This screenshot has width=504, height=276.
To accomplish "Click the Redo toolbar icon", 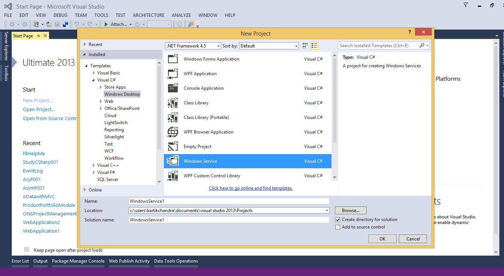I will coord(90,24).
